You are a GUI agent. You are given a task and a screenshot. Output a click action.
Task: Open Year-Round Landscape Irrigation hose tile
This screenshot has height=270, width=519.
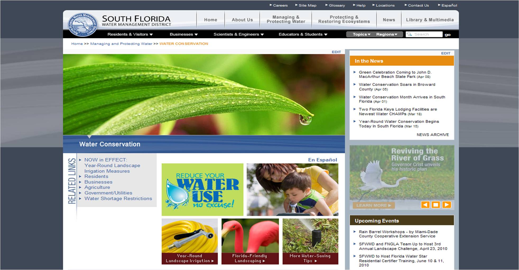point(189,241)
